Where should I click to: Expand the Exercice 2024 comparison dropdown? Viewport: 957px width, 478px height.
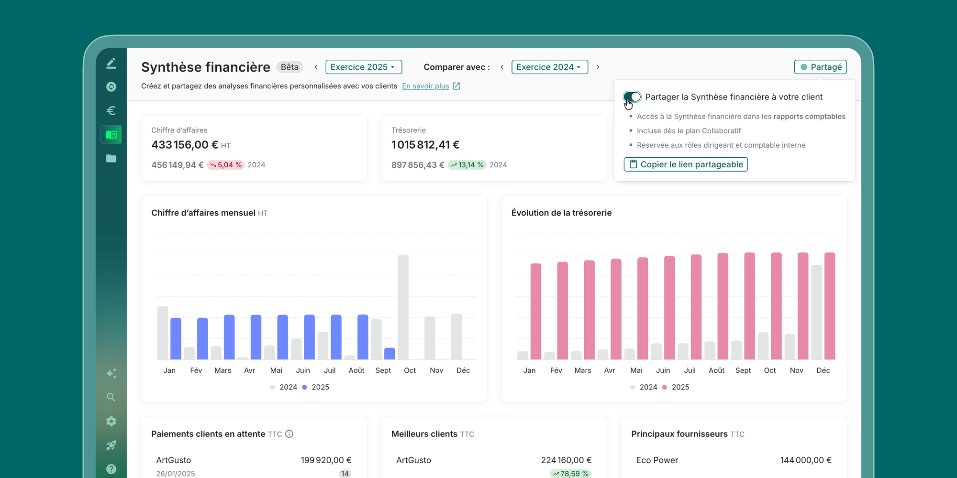click(549, 67)
